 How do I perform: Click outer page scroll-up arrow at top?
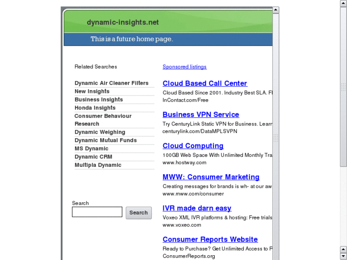(344, 3)
